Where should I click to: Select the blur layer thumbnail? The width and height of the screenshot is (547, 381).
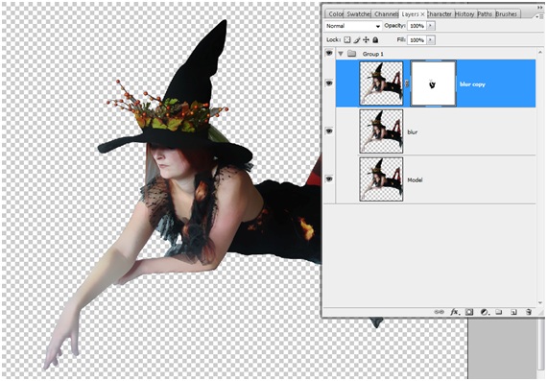[x=381, y=131]
